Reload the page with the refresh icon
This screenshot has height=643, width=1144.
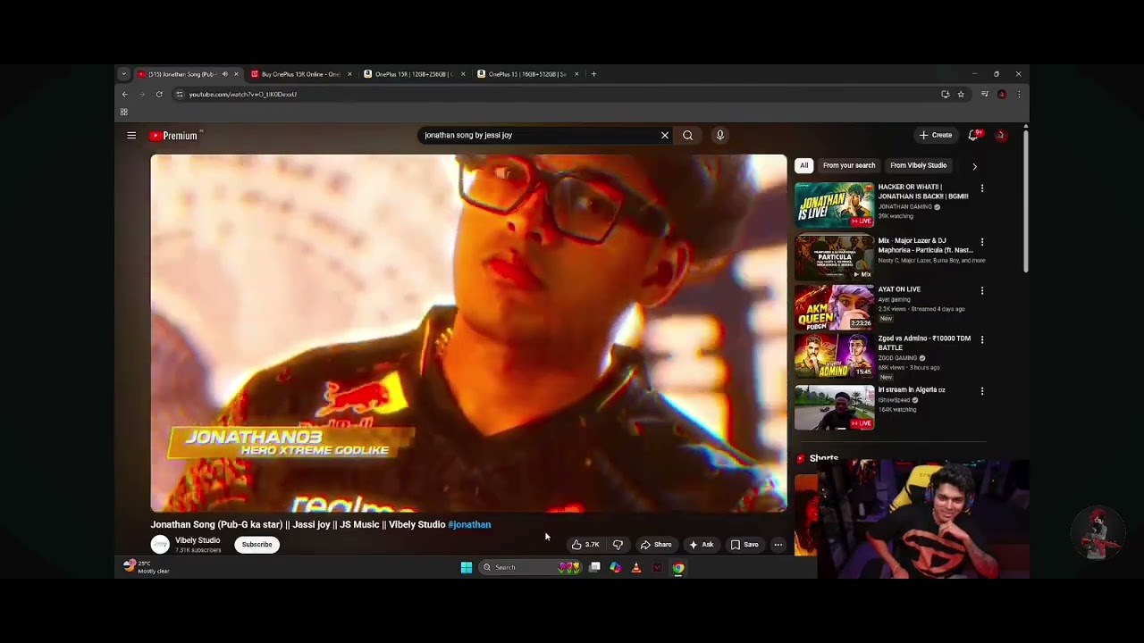point(159,95)
